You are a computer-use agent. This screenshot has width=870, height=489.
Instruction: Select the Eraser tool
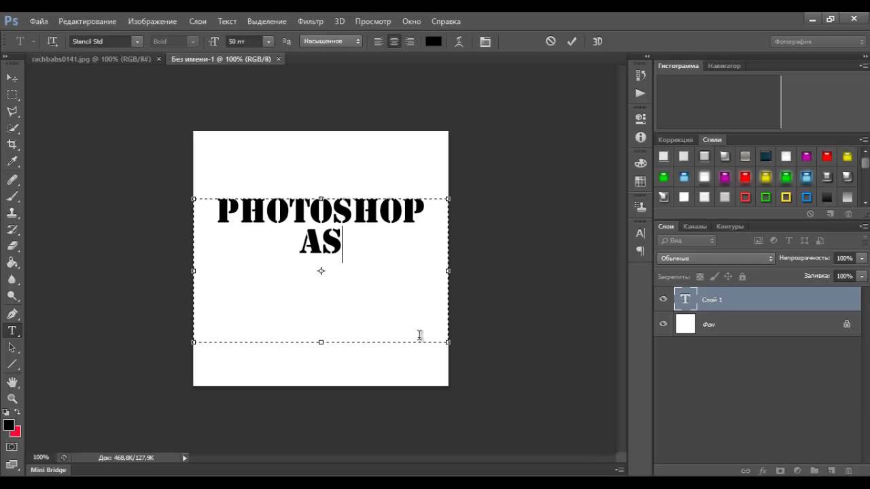(12, 246)
